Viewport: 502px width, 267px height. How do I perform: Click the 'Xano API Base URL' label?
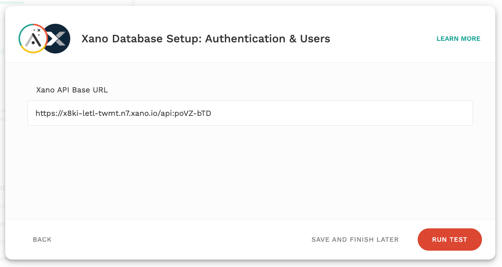click(72, 90)
